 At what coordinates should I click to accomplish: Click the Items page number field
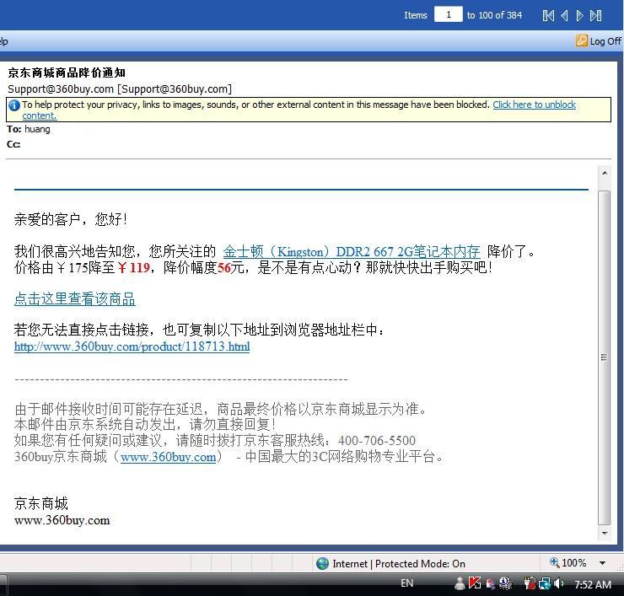click(448, 14)
